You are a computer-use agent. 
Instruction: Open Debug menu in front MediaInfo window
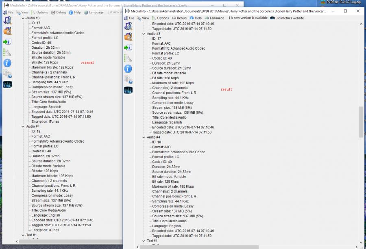179,18
